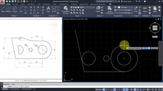Open the Paramétrico ribbon tab
Image resolution: width=163 pixels, height=91 pixels.
31,4
